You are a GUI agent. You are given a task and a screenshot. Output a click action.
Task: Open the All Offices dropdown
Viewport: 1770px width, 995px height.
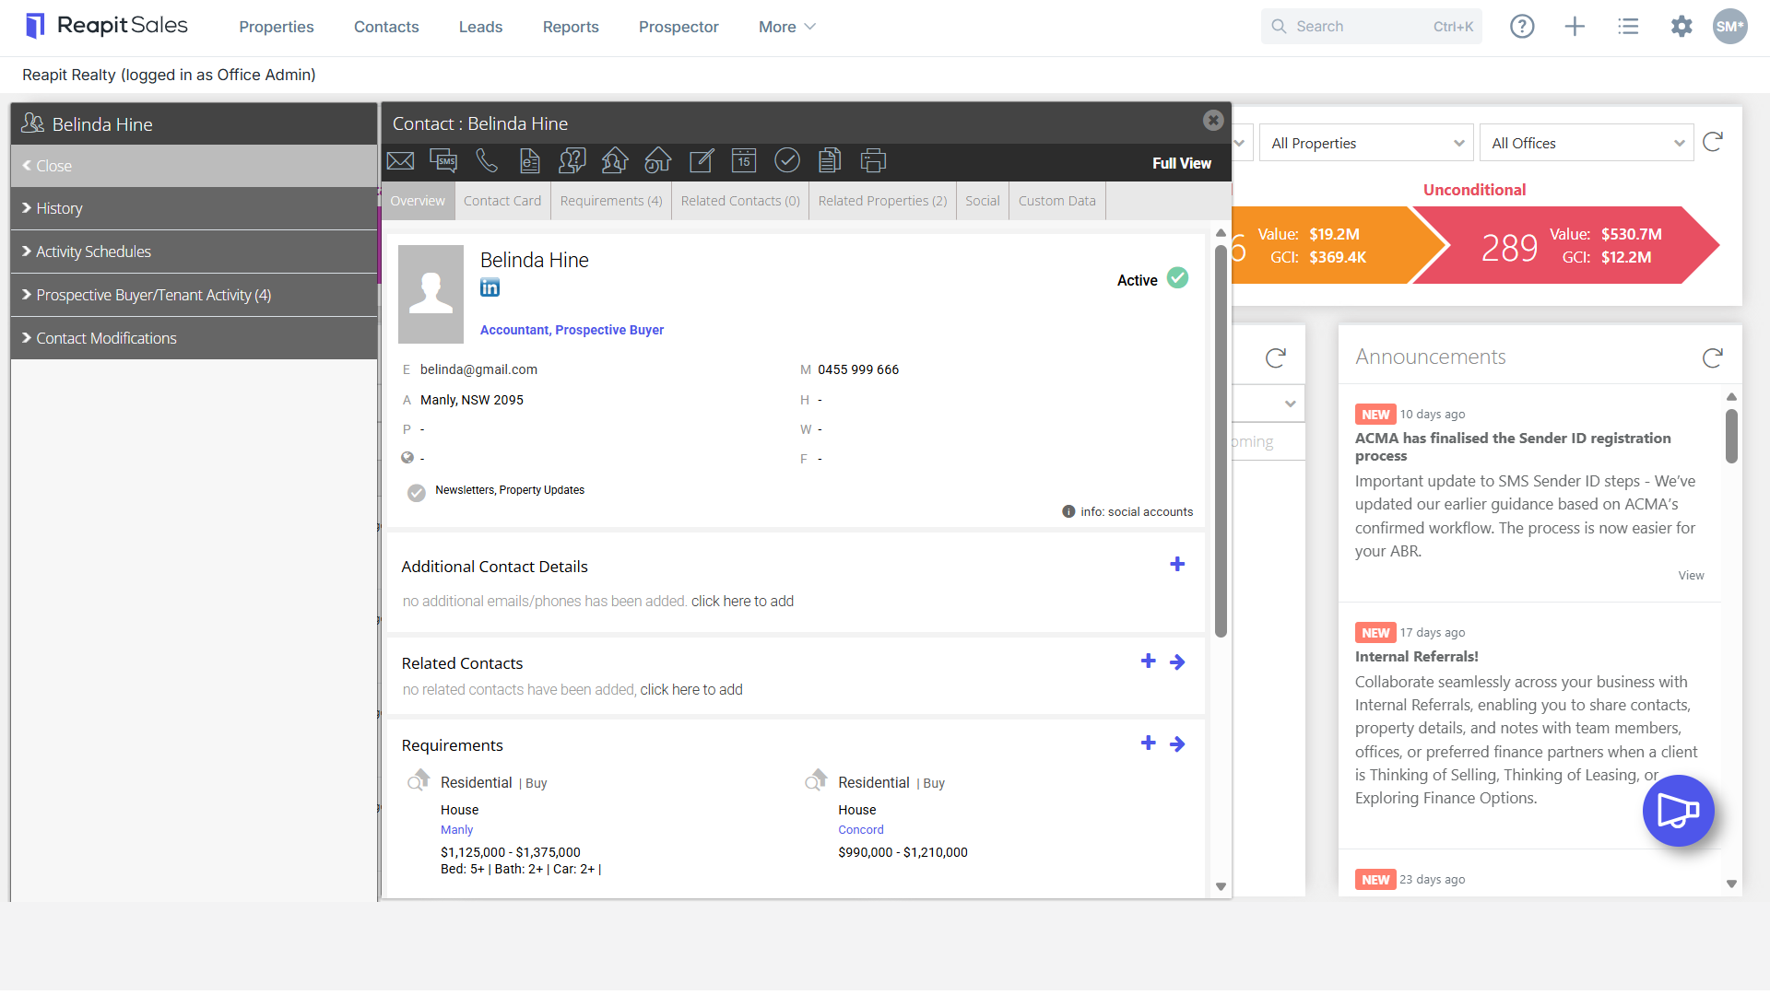pos(1587,143)
